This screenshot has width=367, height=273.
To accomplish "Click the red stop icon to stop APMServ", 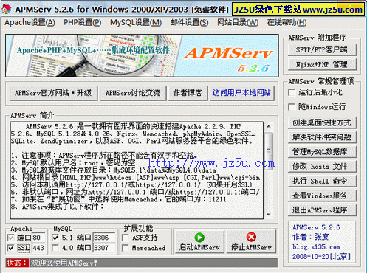I will (251, 237).
